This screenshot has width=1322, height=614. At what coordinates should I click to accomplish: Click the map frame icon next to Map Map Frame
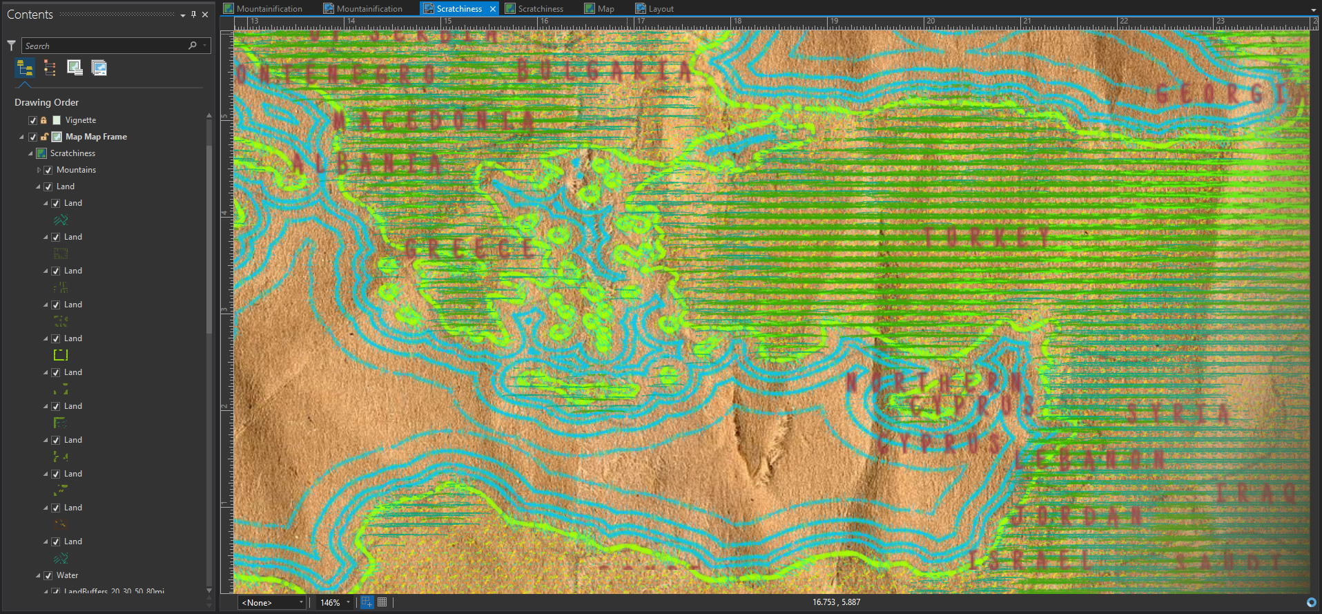click(x=57, y=137)
